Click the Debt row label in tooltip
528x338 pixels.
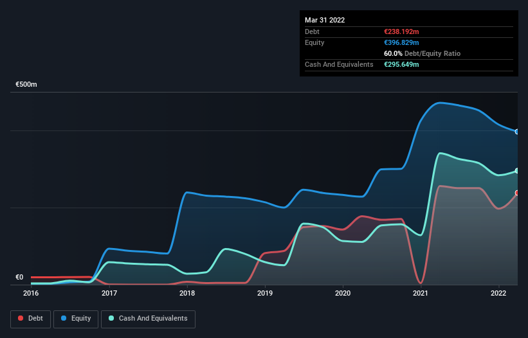(x=312, y=31)
